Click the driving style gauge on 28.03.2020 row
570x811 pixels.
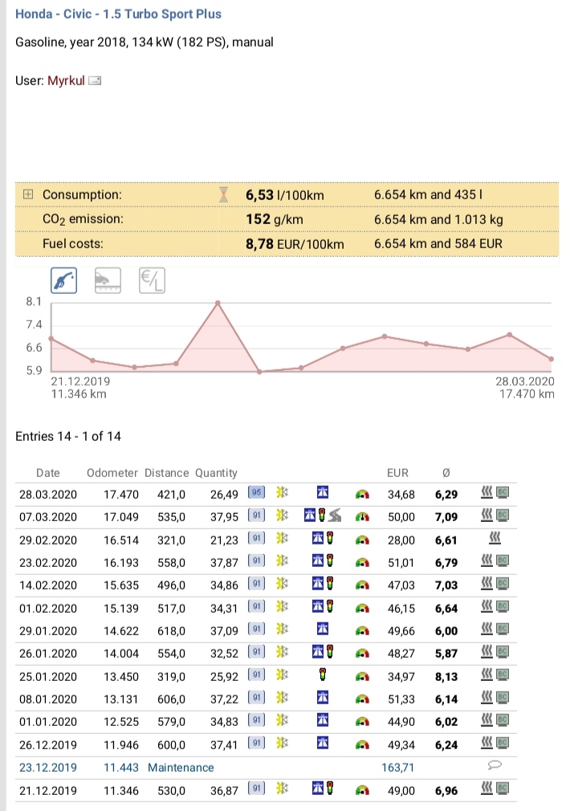[363, 495]
